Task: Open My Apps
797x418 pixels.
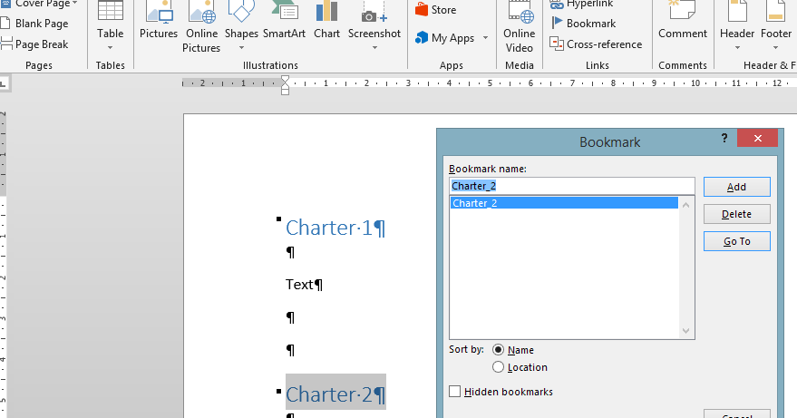Action: click(x=445, y=38)
